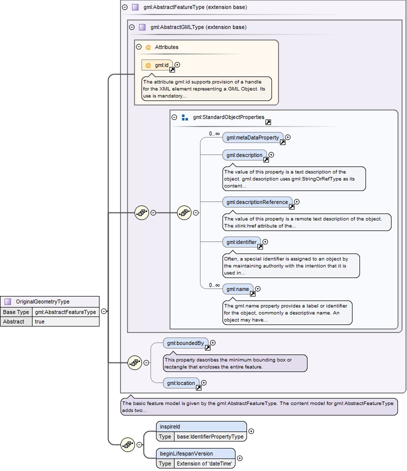Select the gml:location element
Image resolution: width=407 pixels, height=471 pixels.
click(x=181, y=383)
